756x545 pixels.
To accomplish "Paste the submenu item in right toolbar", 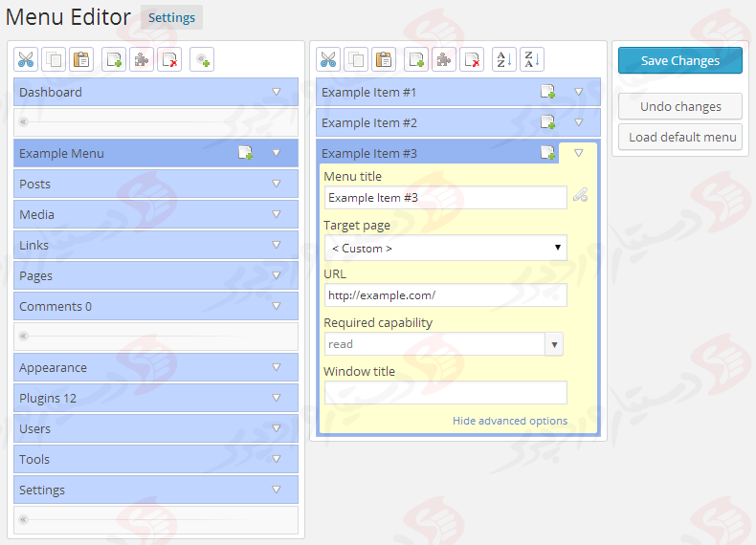I will [x=384, y=59].
